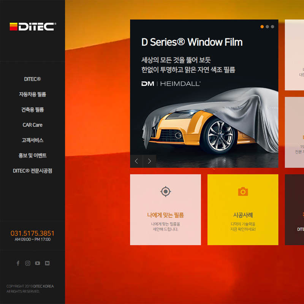Open the 고객서비스 menu
Viewport: 304px width, 304px height.
[x=32, y=140]
